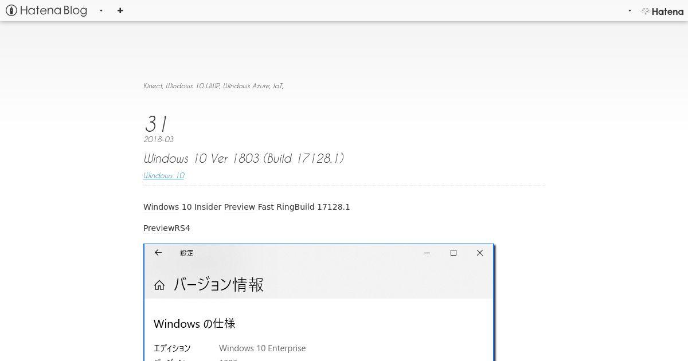Open the date link 31

tap(155, 123)
